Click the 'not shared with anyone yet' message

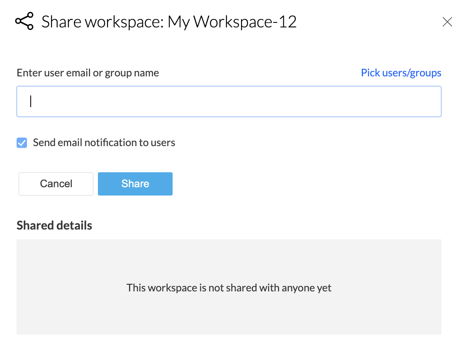point(229,288)
